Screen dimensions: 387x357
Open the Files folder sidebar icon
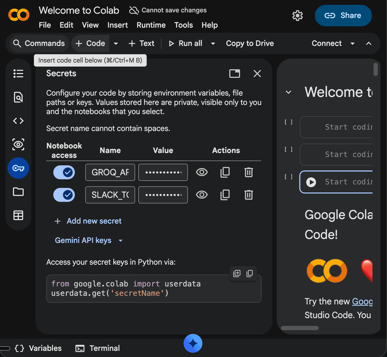18,192
